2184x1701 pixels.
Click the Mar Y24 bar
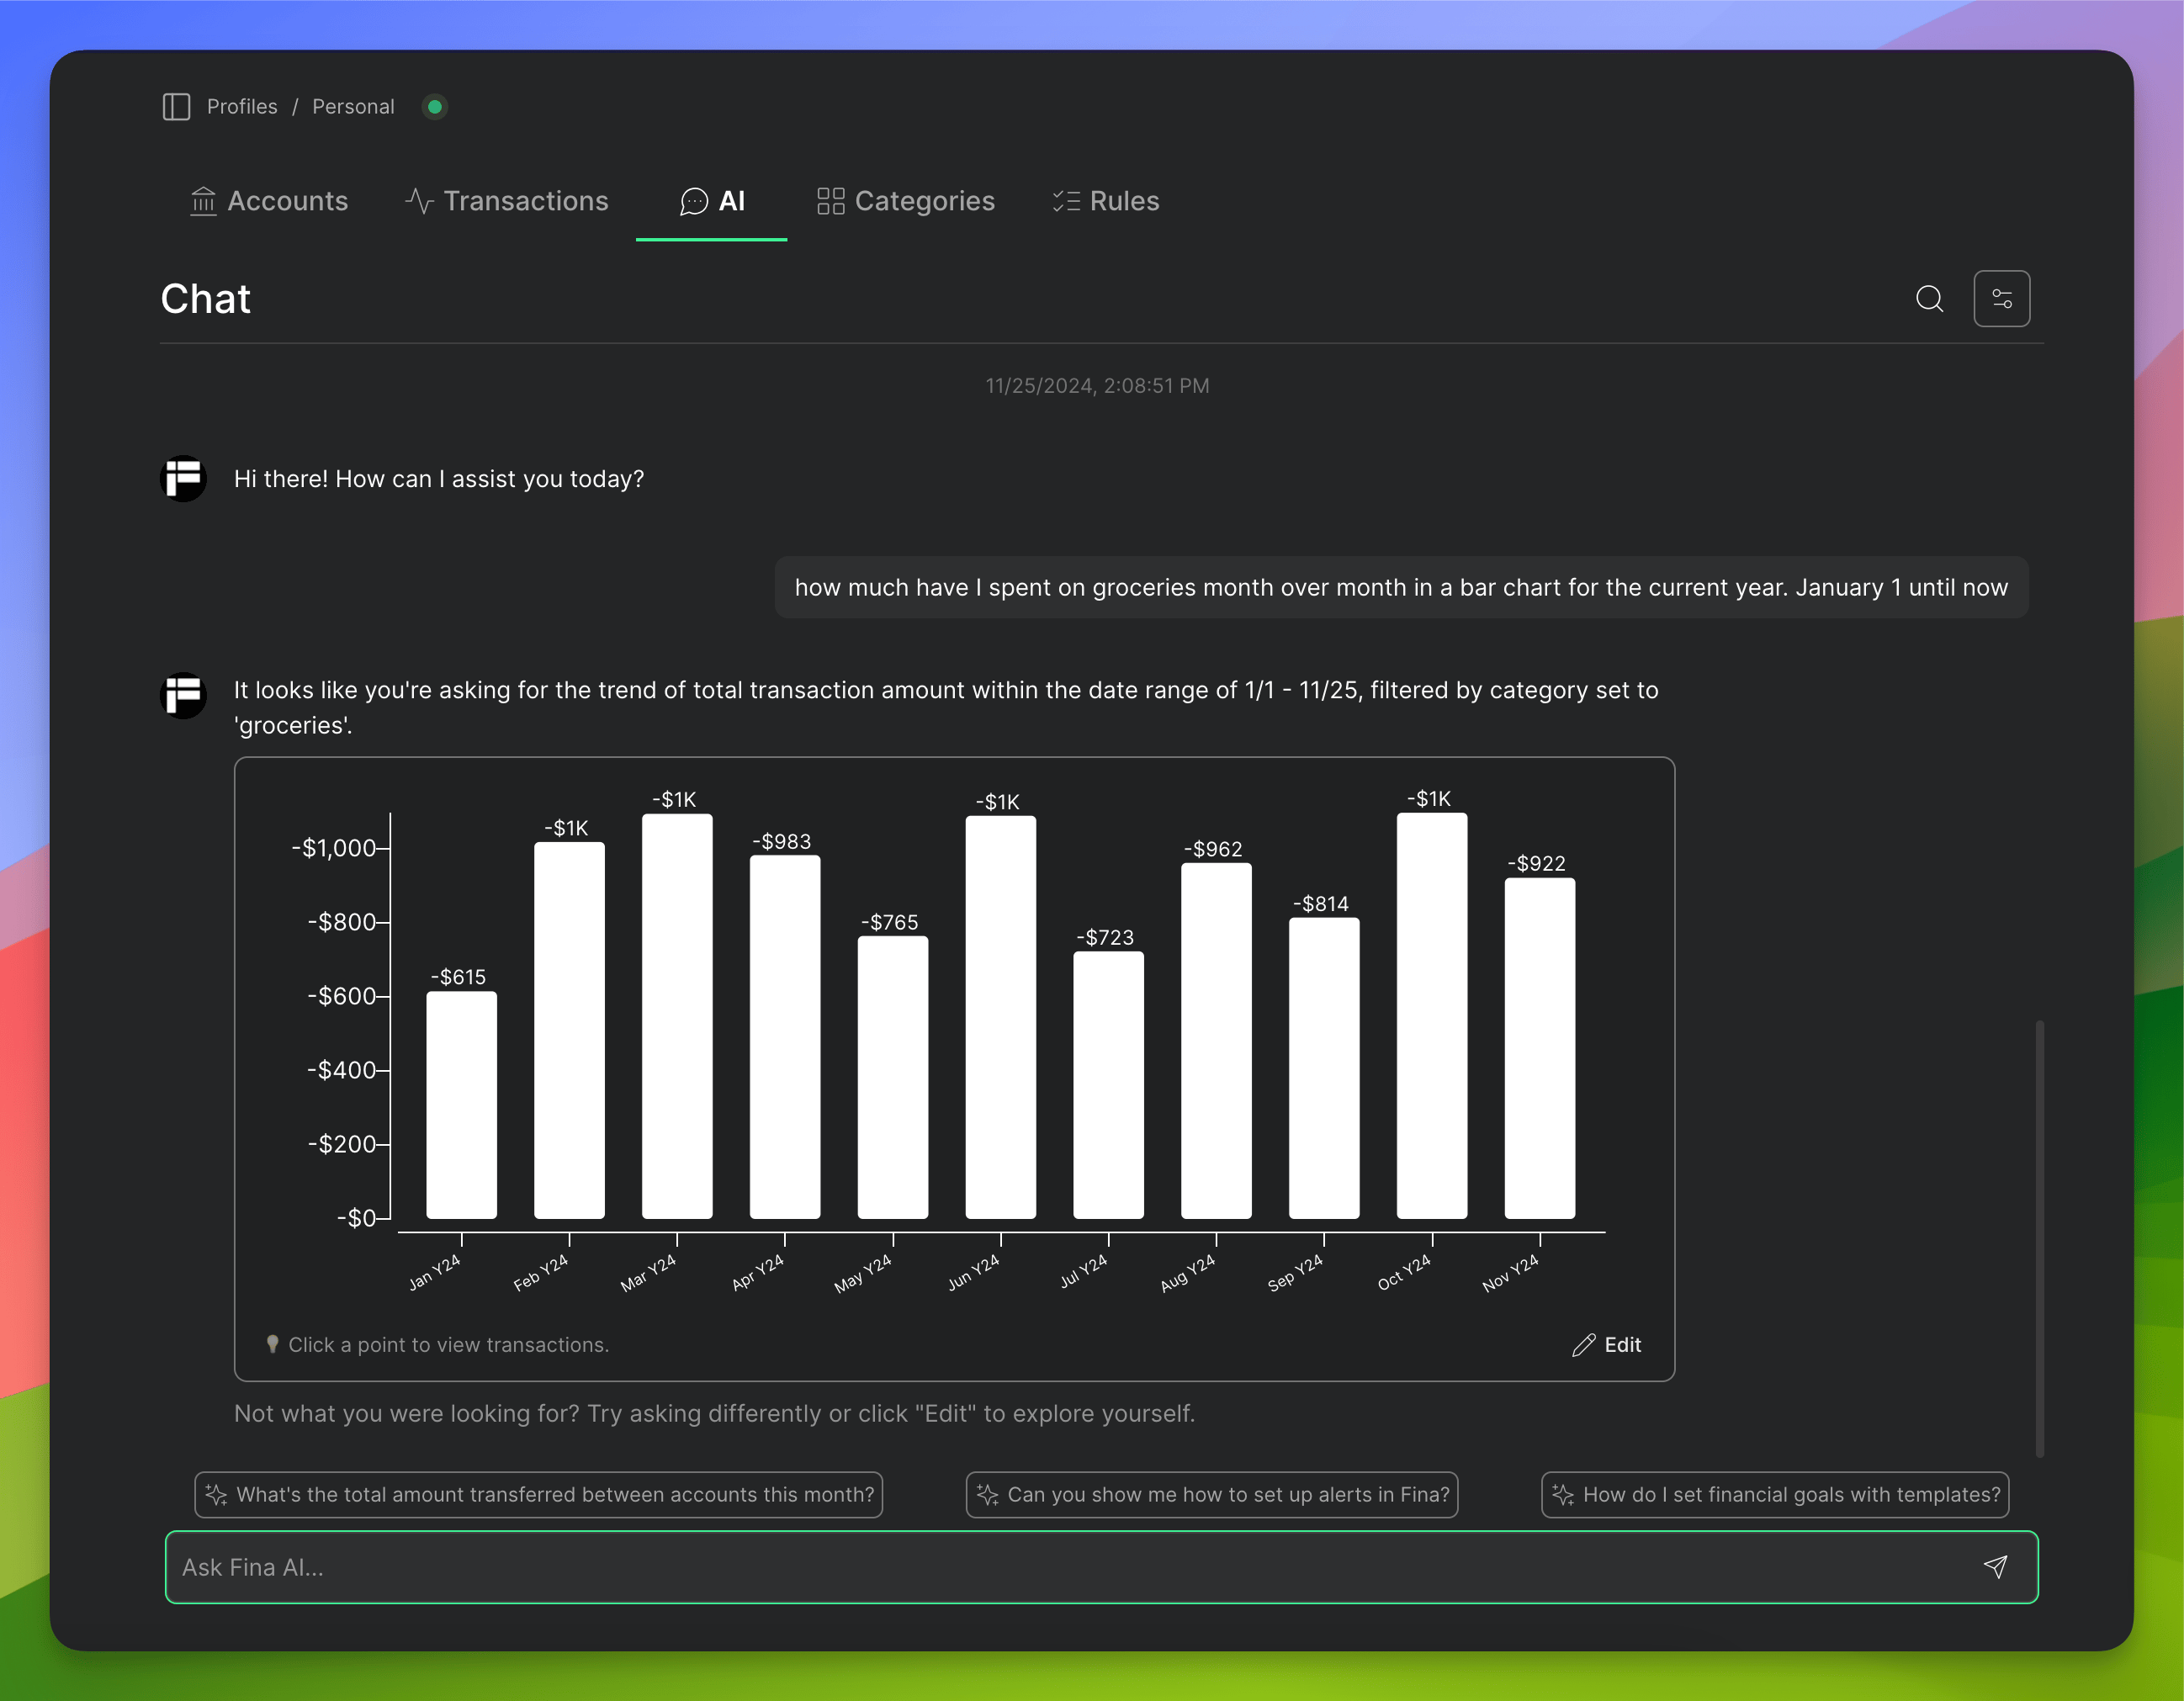pos(677,1016)
